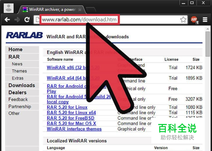Click the address bar URL field

[111, 20]
